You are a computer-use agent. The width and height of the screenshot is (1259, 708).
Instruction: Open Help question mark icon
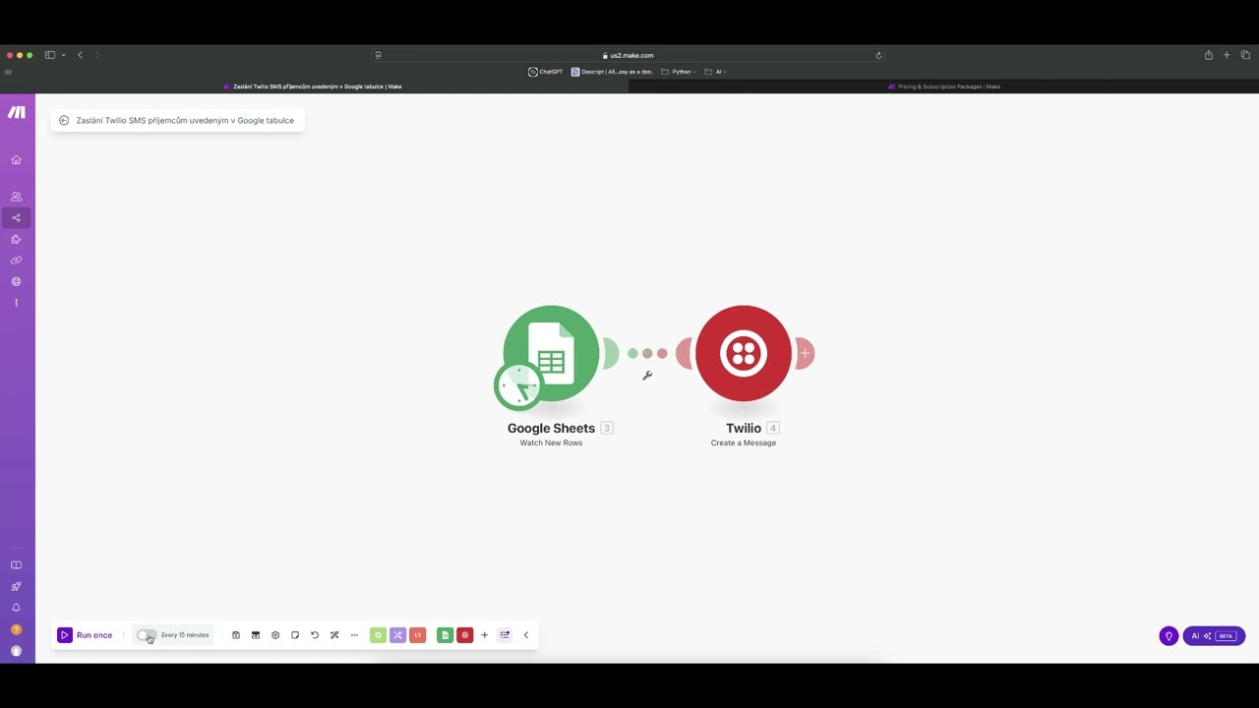[16, 629]
